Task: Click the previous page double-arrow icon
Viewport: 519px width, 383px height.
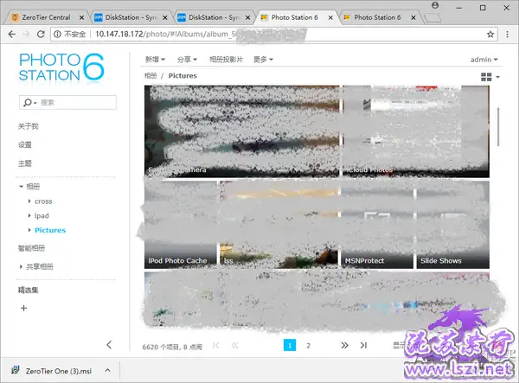Action: [235, 346]
